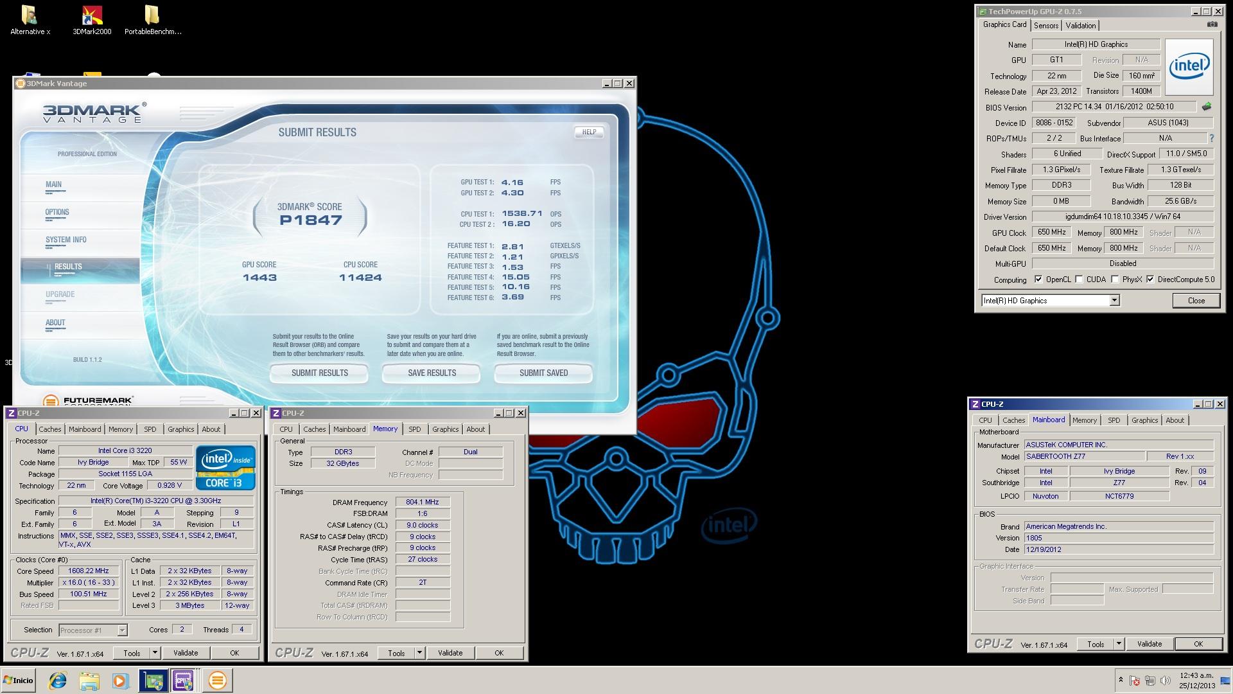
Task: Open the Intel(R) HD Graphics device dropdown
Action: (x=1114, y=300)
